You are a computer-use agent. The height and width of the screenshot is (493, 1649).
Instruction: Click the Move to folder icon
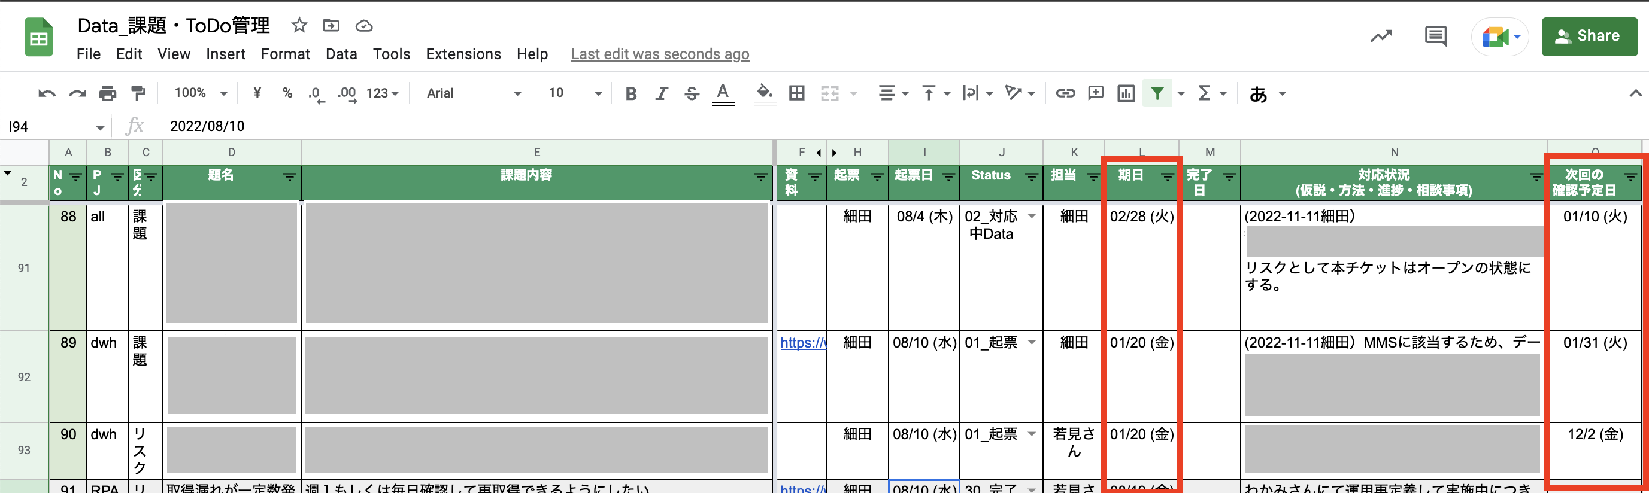tap(331, 26)
